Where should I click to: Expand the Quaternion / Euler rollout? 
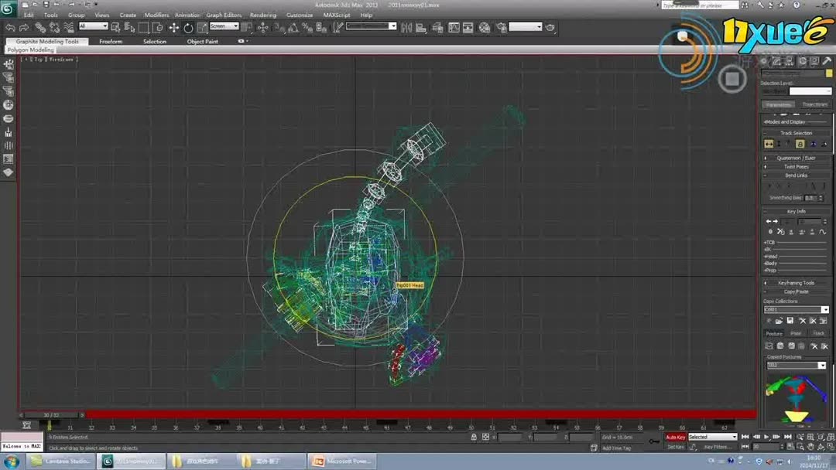796,158
